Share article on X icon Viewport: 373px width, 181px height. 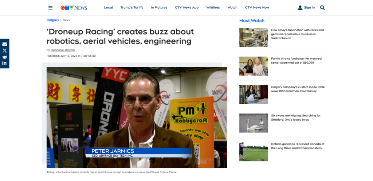tap(4, 51)
